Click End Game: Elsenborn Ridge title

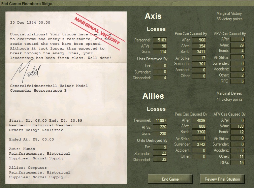[27, 4]
